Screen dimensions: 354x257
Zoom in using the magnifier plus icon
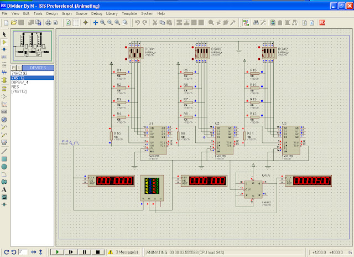coord(103,23)
